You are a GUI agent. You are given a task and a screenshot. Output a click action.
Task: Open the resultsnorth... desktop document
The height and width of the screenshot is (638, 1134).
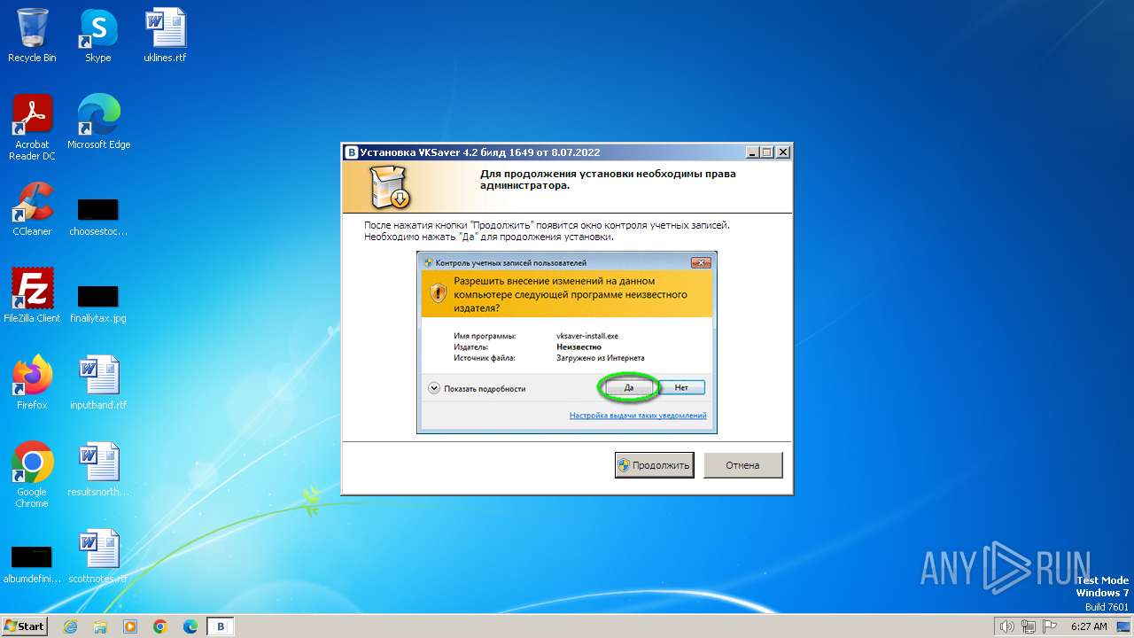point(98,470)
